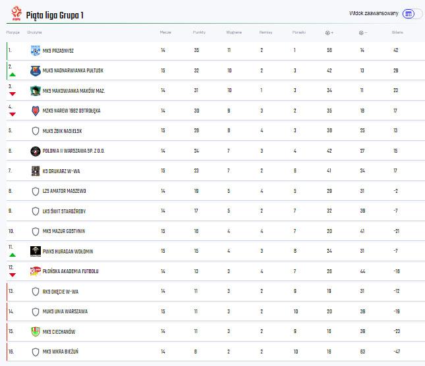Click MKS Ciechanów club crest
Screen dimensions: 425x366
36,331
